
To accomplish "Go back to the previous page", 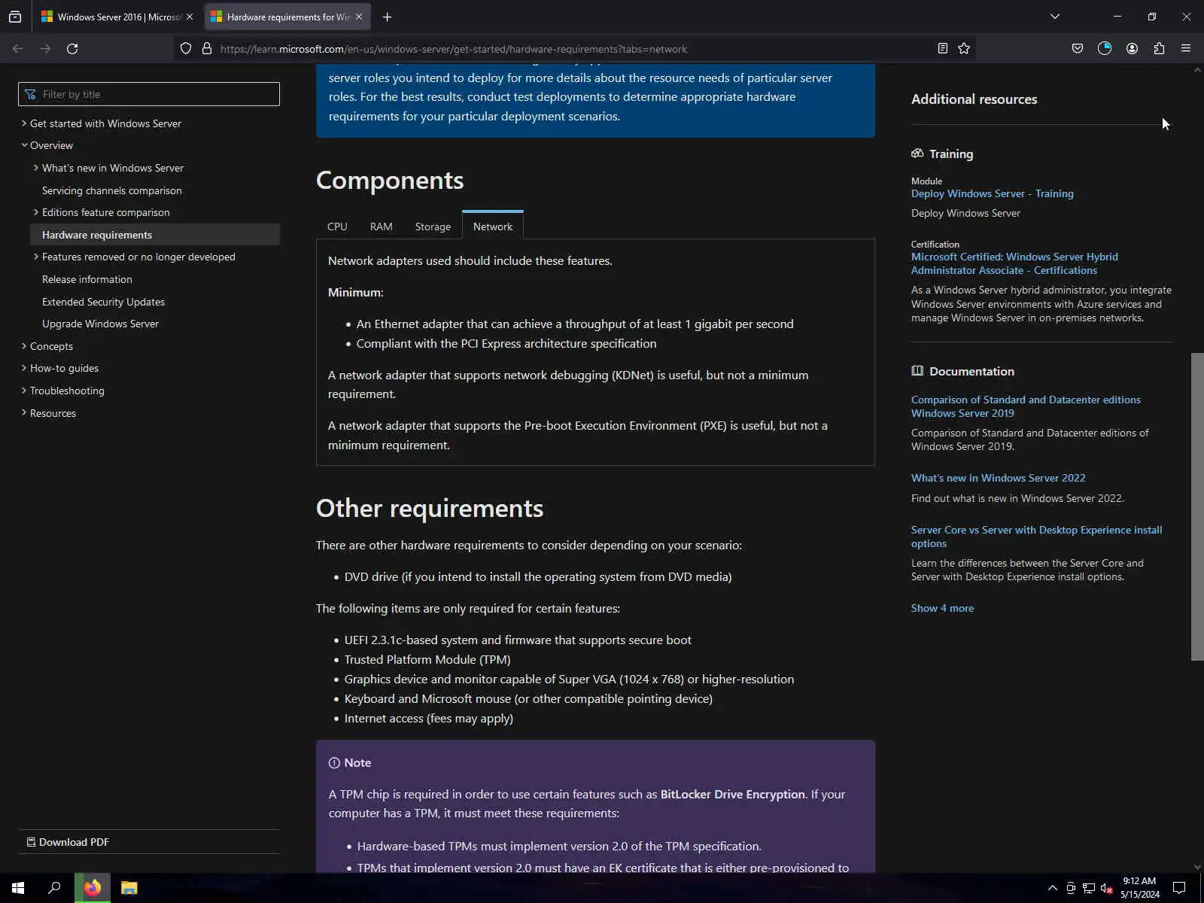I will click(x=18, y=49).
